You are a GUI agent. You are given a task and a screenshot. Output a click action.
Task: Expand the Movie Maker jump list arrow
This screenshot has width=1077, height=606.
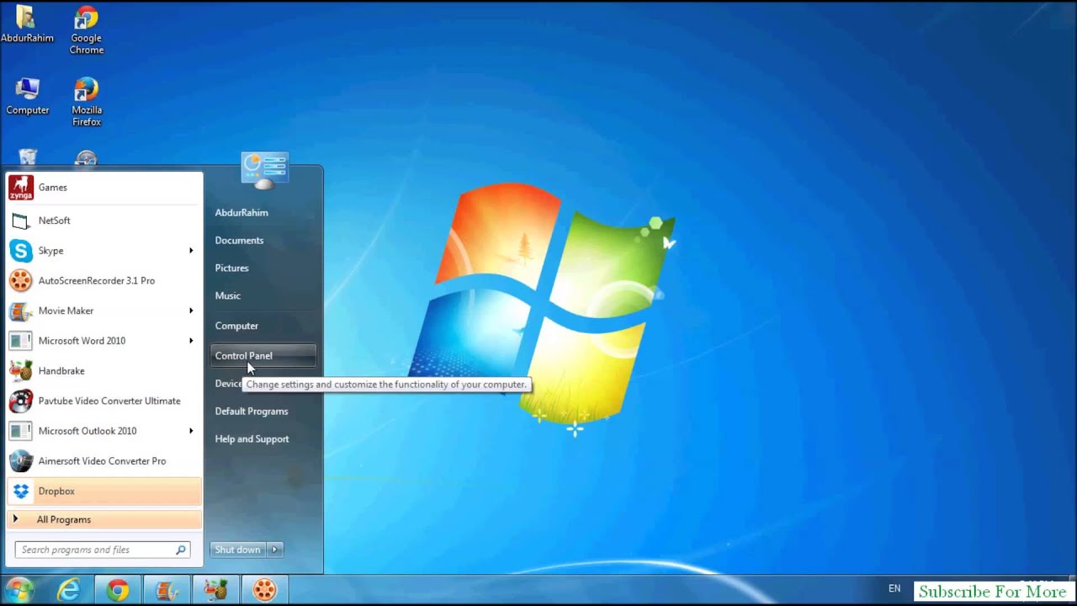point(191,311)
